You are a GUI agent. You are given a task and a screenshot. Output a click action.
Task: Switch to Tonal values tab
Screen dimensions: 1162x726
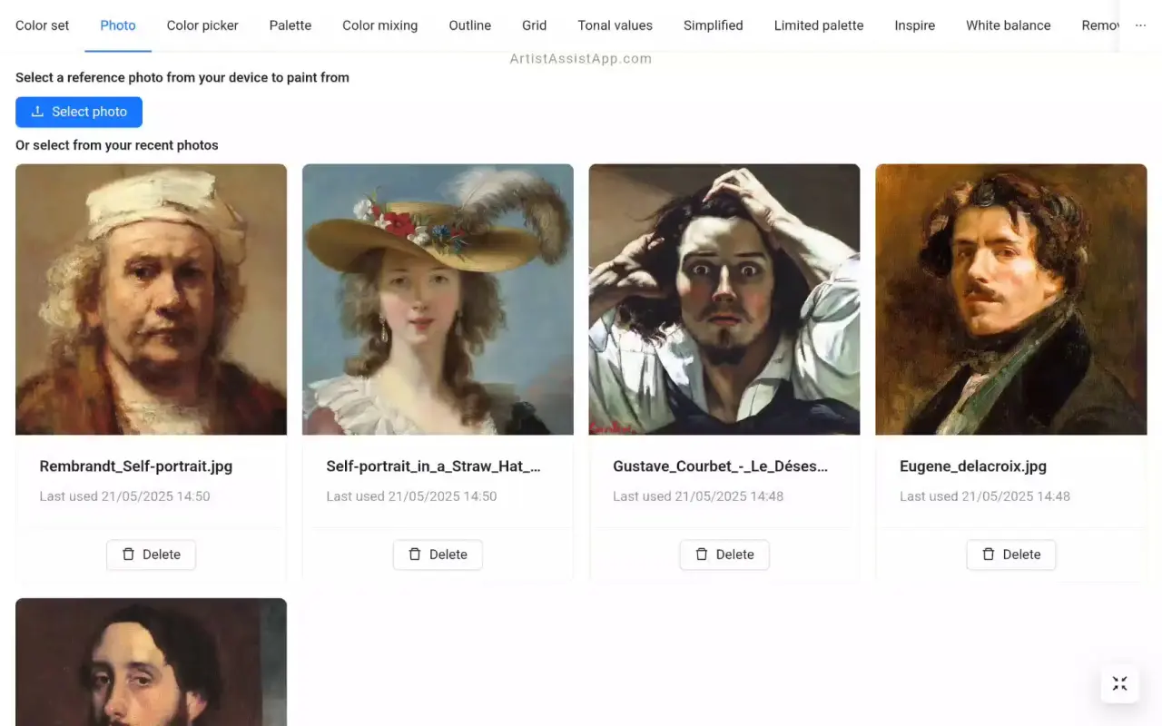pos(615,25)
